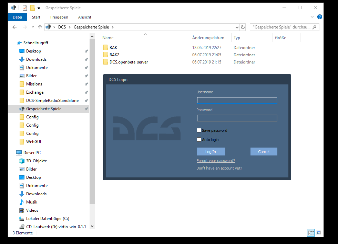
Task: Select Schnellzugriff in the navigation pane
Action: click(x=35, y=43)
